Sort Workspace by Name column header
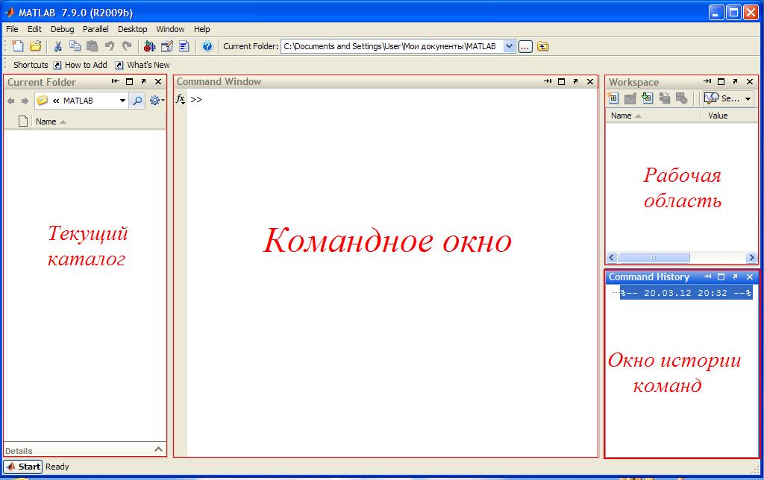Viewport: 764px width, 480px height. click(x=654, y=116)
